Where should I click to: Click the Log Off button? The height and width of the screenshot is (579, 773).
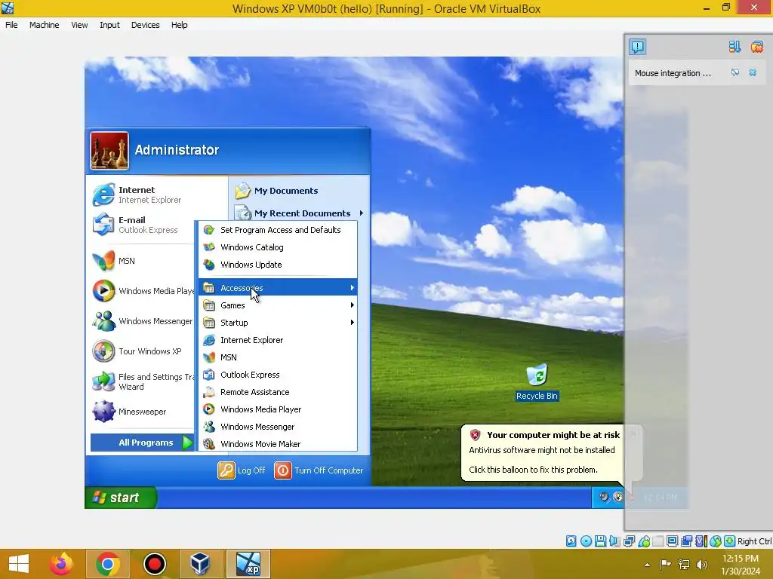point(242,470)
